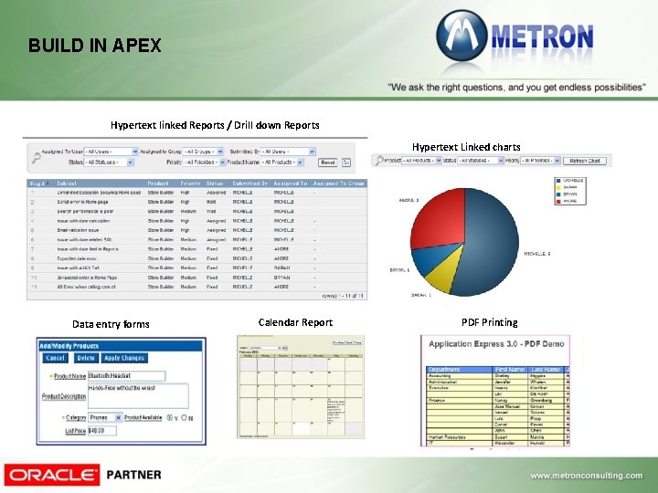Open the report Status All Statuses dropdown
Viewport: 658px width, 493px height.
(109, 163)
